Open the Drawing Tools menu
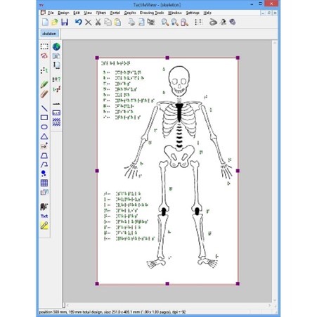Screen dimensions: 317x317 point(152,13)
